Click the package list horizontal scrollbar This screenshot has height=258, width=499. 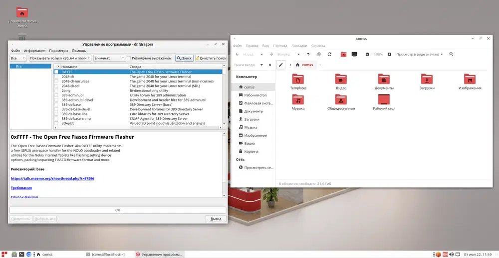[x=138, y=127]
